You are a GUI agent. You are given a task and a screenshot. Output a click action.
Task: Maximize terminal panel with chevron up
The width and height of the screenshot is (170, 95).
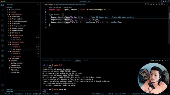coord(165,60)
